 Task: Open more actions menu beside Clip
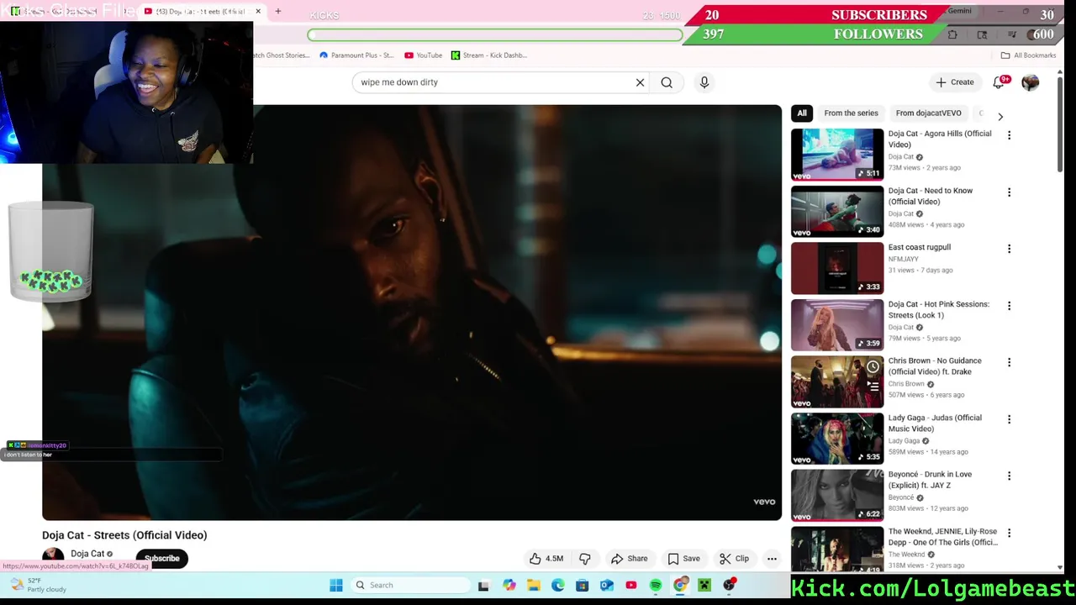[772, 559]
